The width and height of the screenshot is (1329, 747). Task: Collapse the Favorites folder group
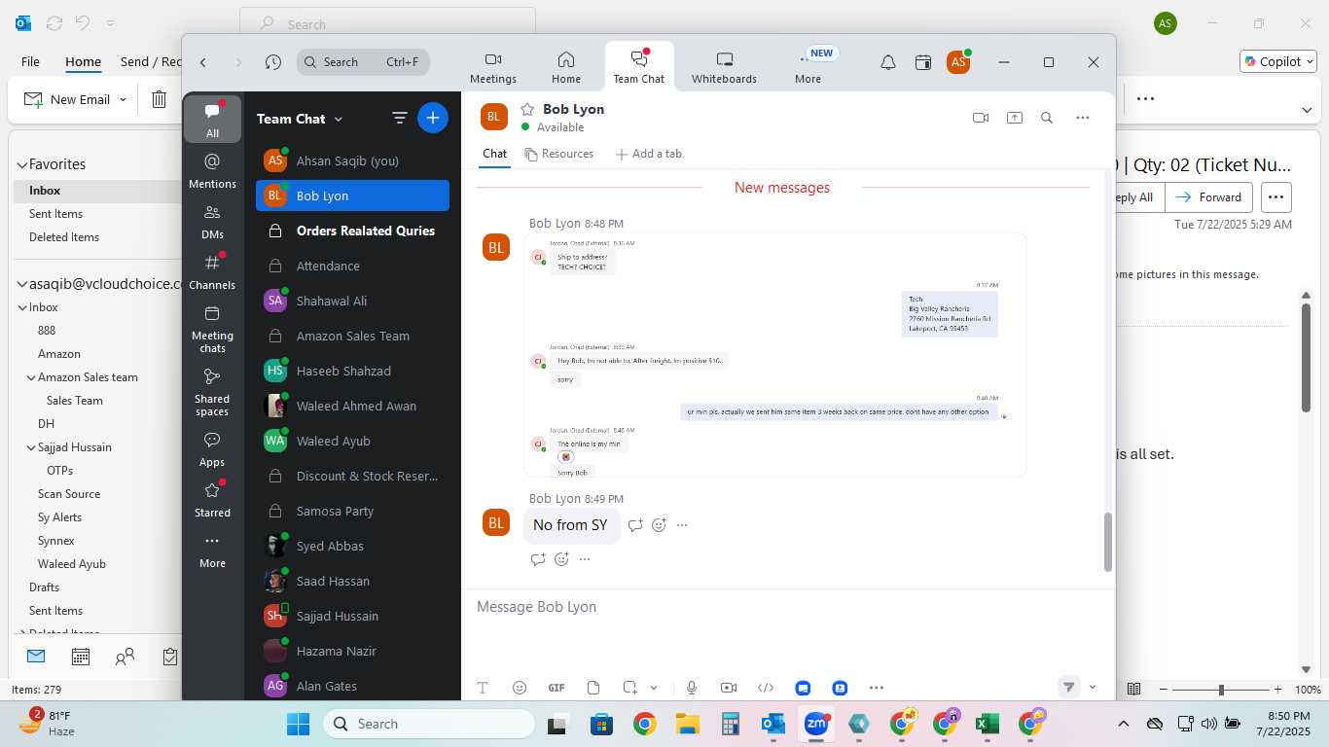tap(21, 165)
